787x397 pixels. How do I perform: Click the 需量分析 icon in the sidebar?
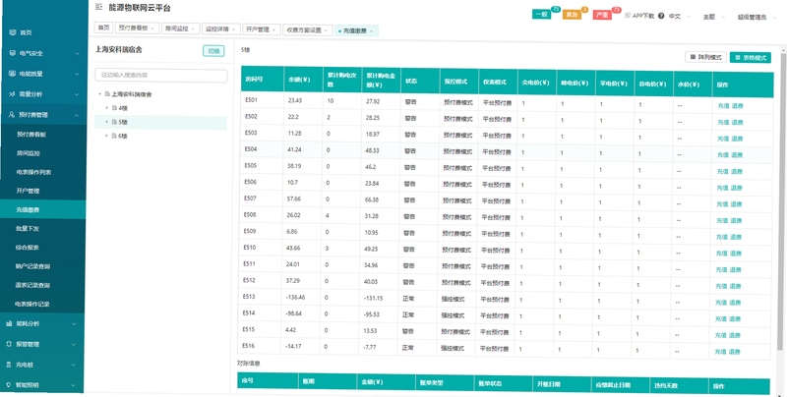[13, 94]
